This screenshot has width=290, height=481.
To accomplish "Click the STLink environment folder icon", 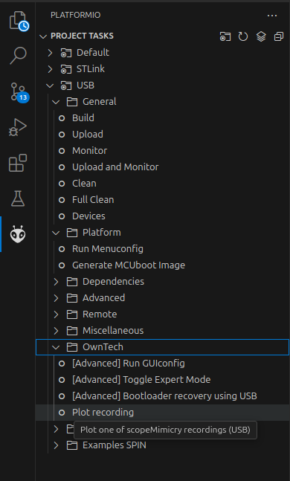I will [x=65, y=69].
